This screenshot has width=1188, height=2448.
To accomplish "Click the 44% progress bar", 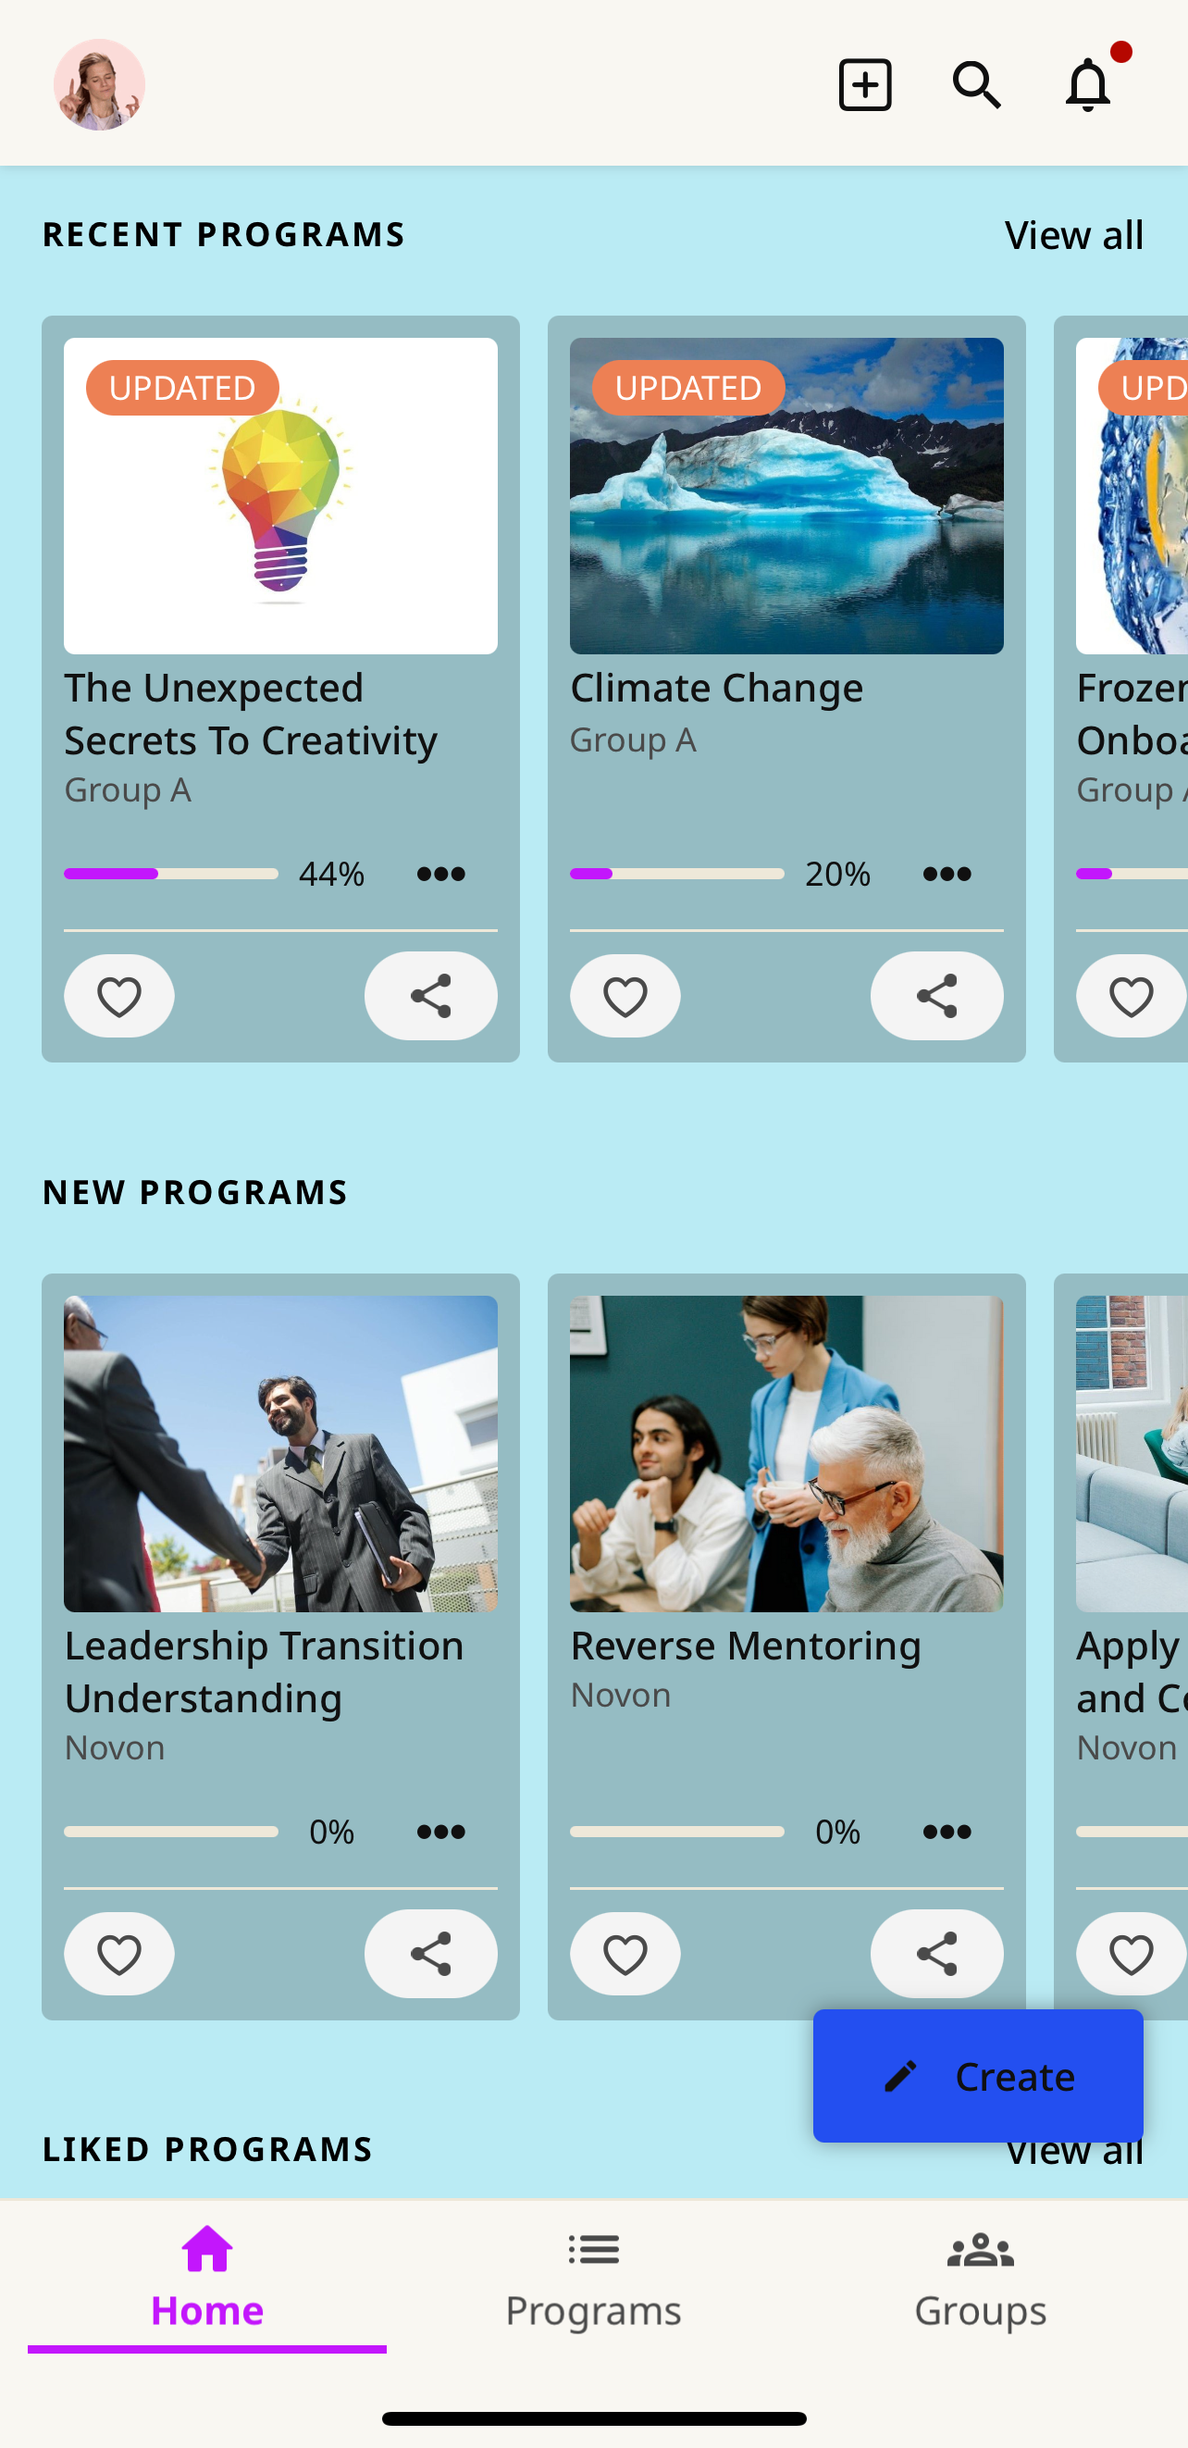I will click(171, 874).
